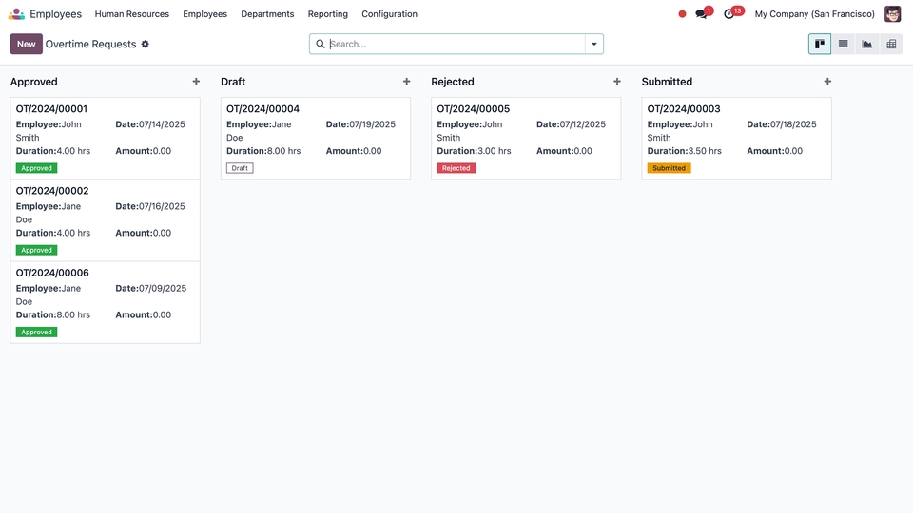Add a record in the Approved column
Viewport: 913px width, 513px height.
pyautogui.click(x=196, y=82)
